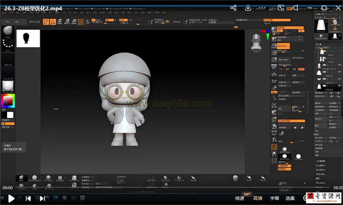Viewport: 343px width, 205px height.
Task: Click the orange Spotlight projection button
Action: (291, 121)
